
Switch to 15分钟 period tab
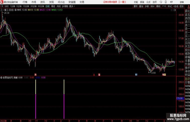26,6
